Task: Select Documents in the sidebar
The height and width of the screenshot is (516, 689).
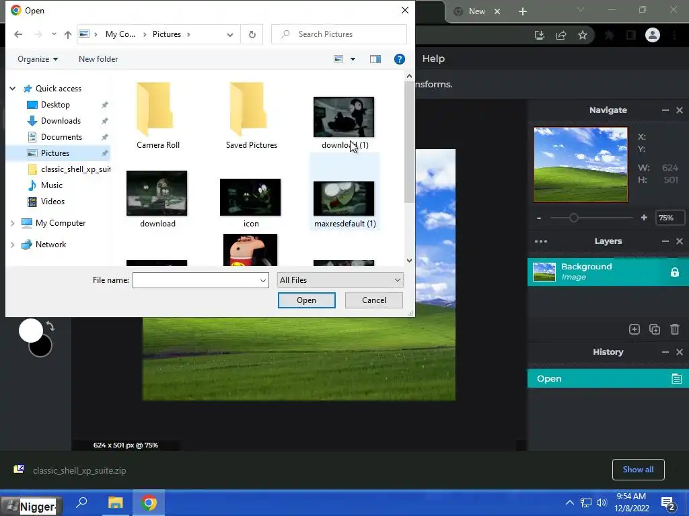Action: pyautogui.click(x=61, y=137)
